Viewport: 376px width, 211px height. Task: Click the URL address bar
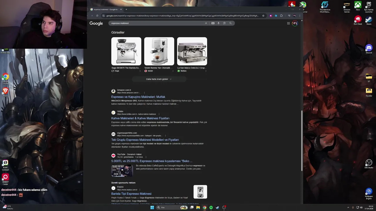[182, 16]
